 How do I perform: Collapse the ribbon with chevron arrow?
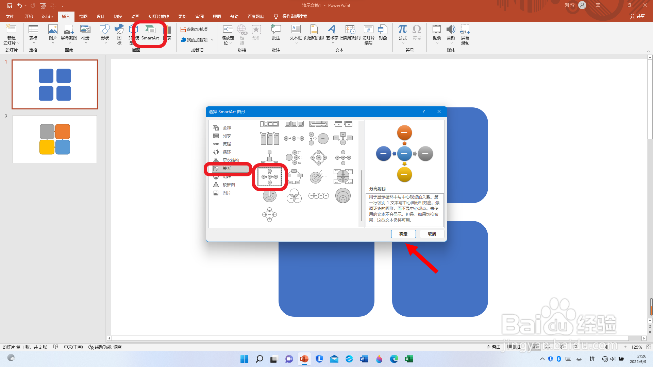648,51
